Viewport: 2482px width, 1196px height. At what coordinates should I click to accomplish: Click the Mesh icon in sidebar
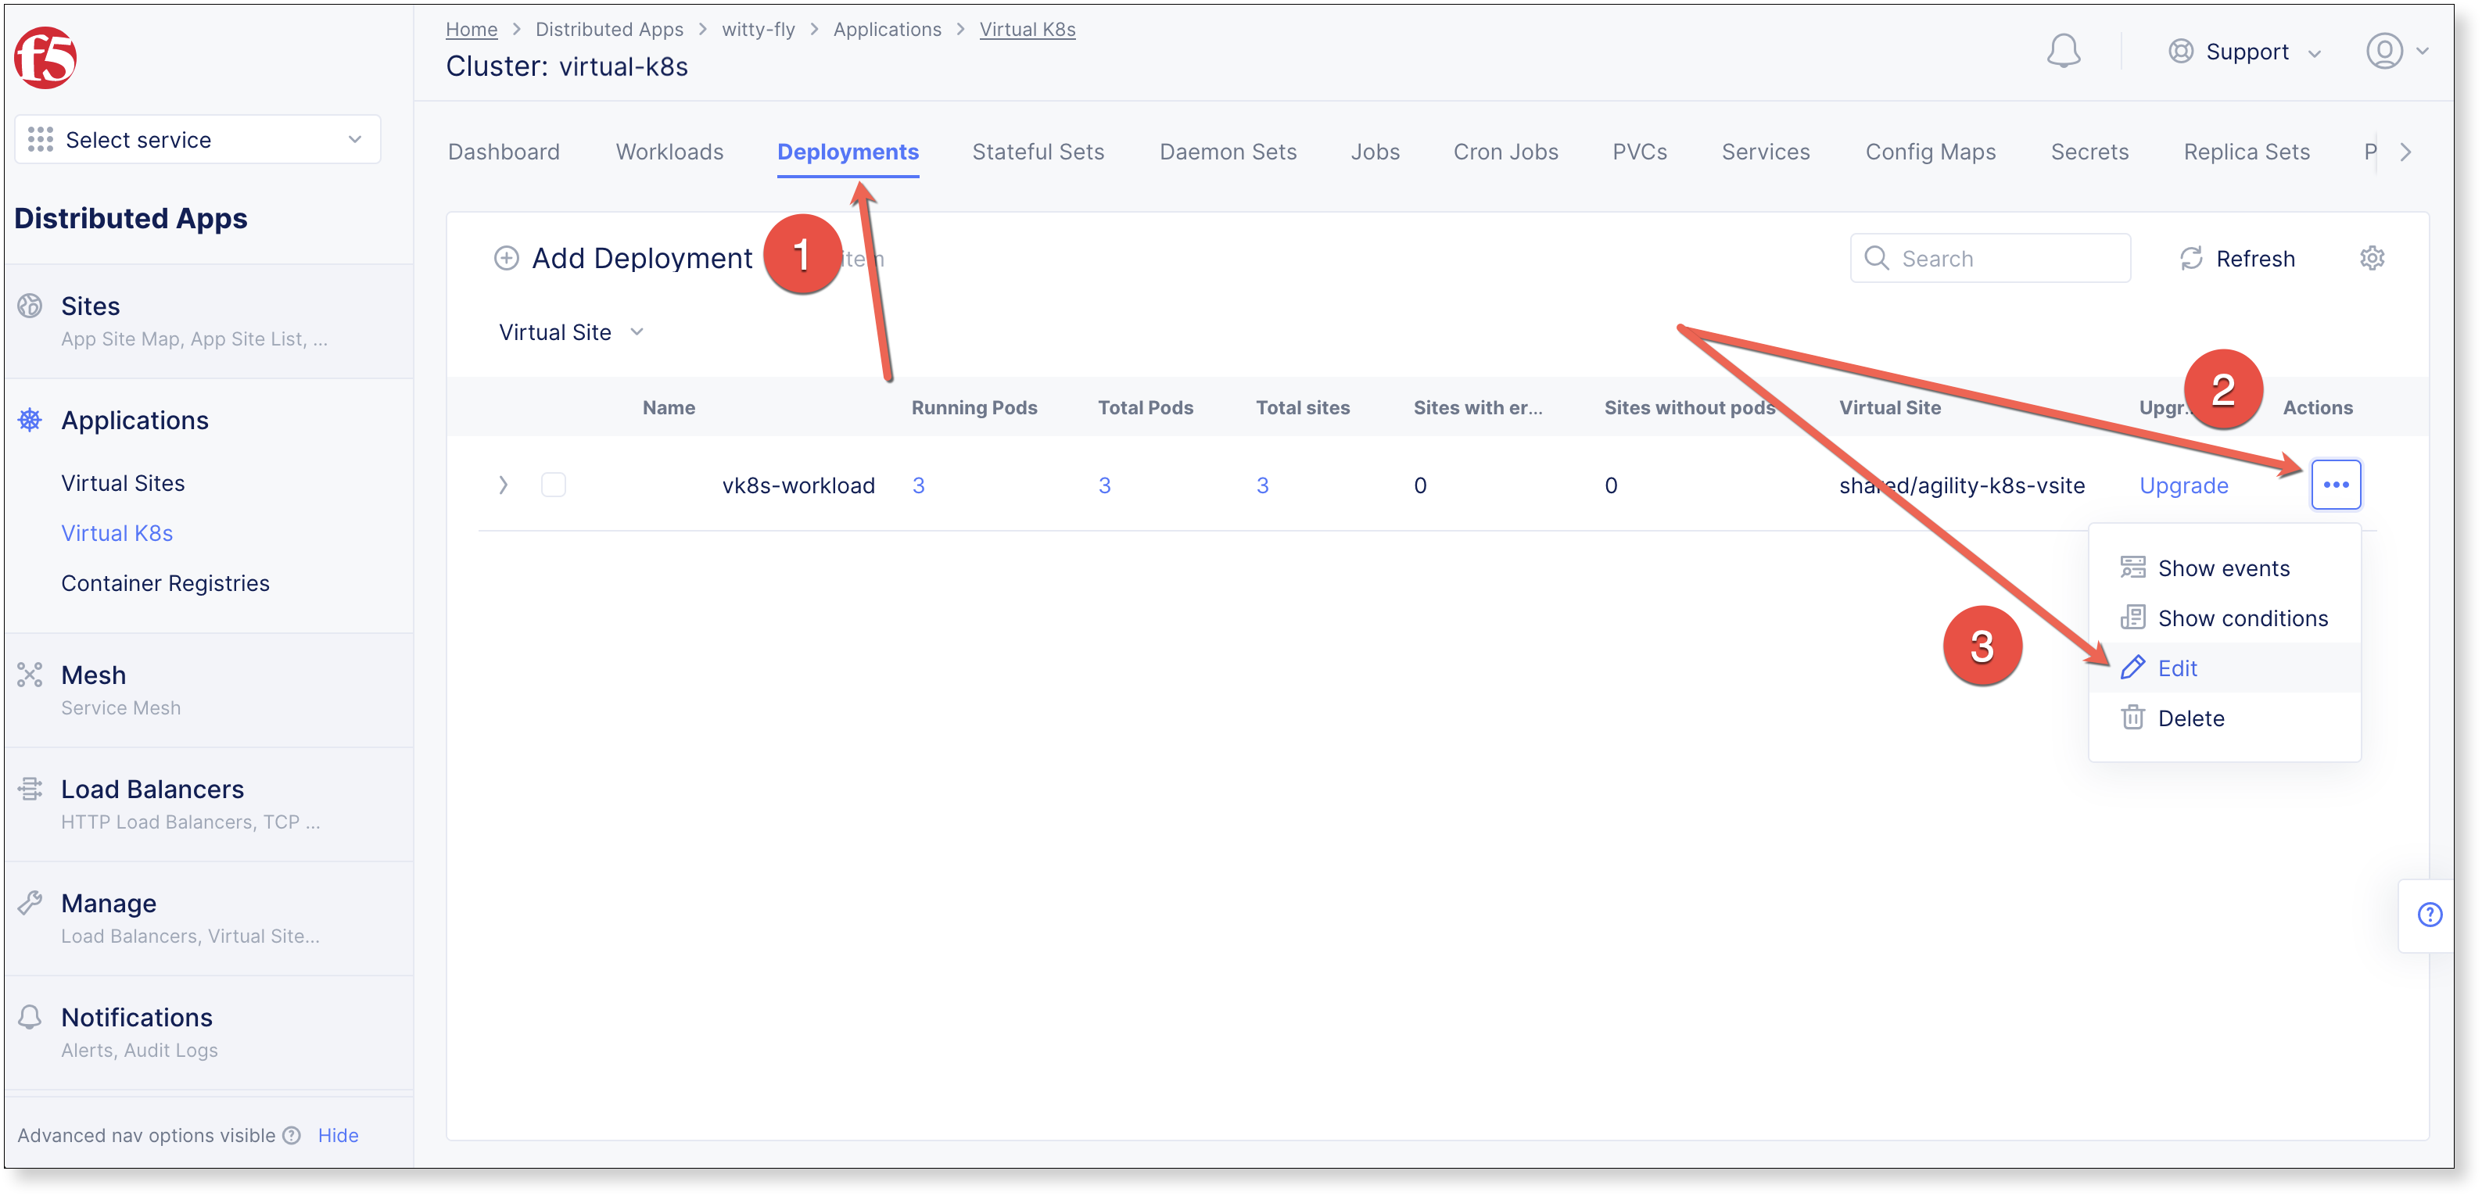30,675
